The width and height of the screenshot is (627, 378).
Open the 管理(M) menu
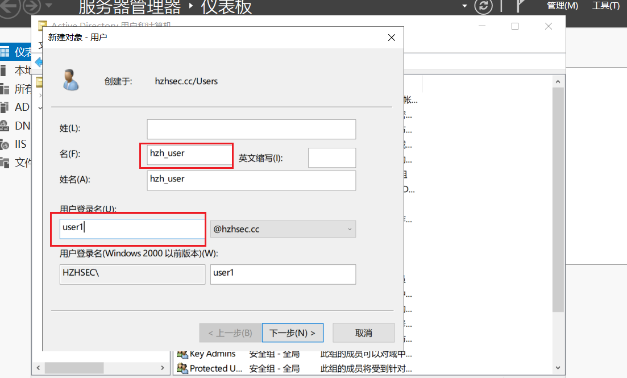[562, 6]
